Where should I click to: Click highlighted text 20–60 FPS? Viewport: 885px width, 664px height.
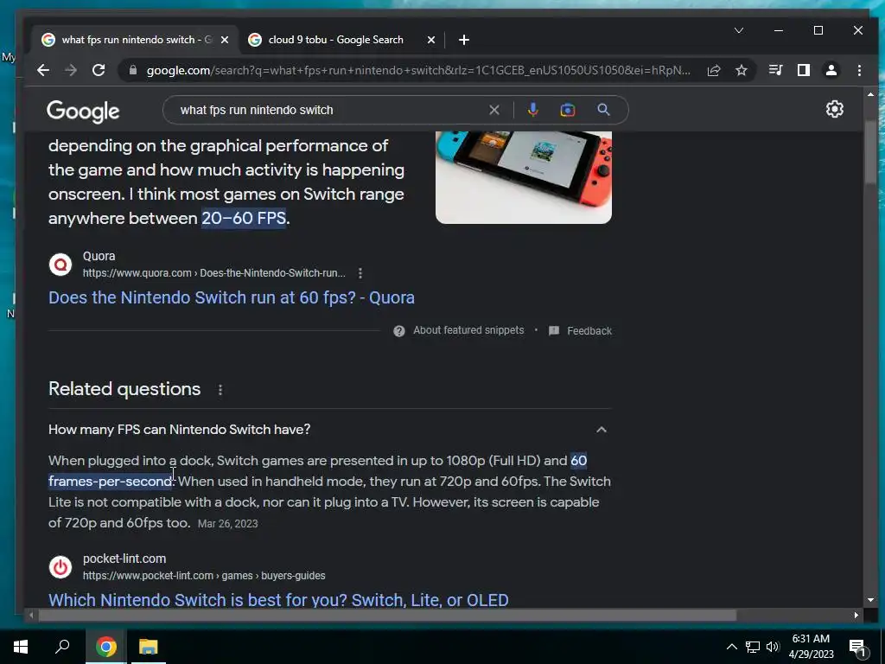pyautogui.click(x=244, y=218)
